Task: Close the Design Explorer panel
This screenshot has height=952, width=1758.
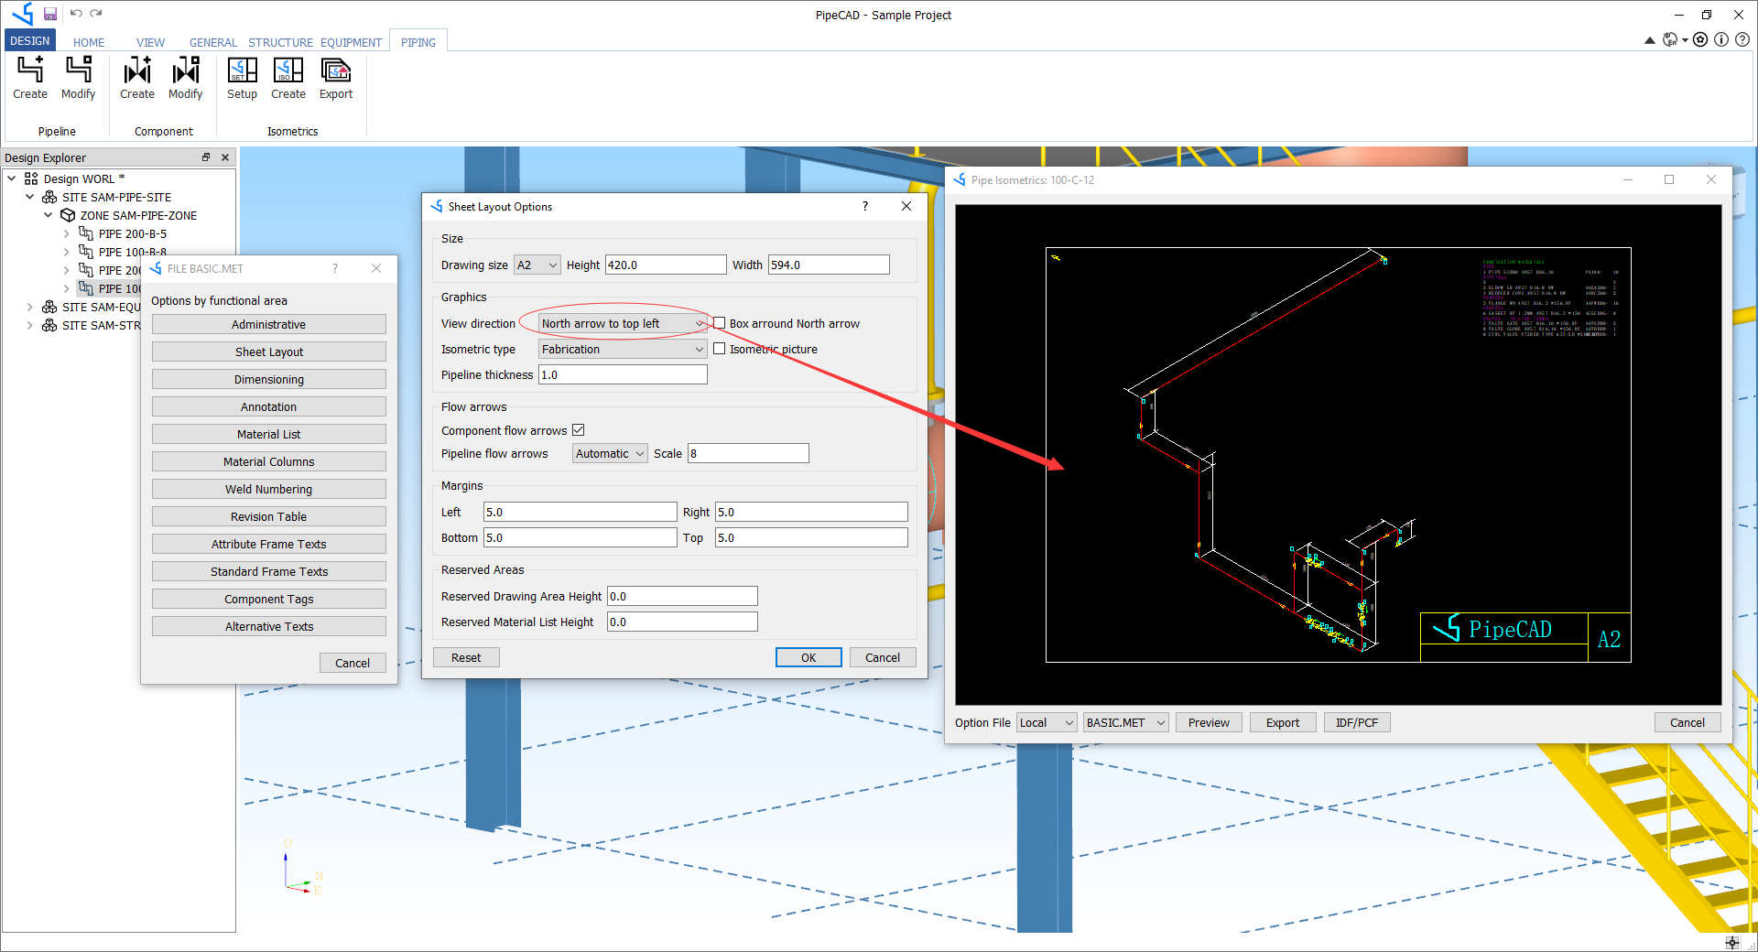Action: click(225, 157)
